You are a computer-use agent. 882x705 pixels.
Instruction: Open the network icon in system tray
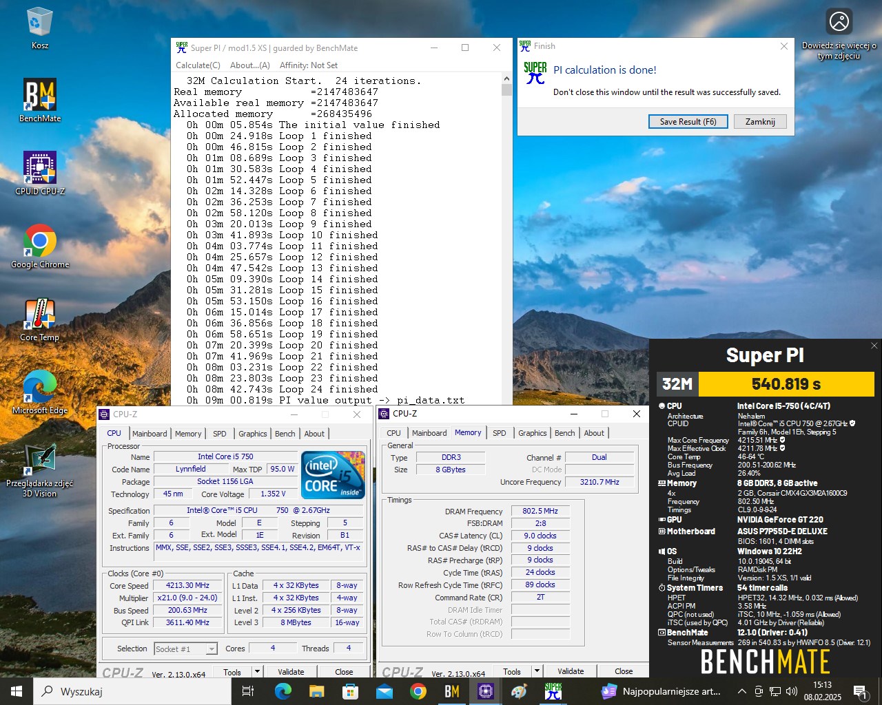pyautogui.click(x=775, y=691)
